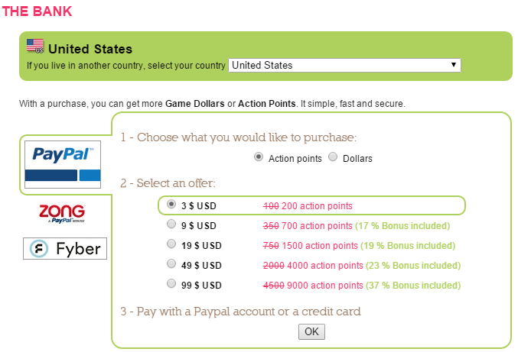Select the Dollars radio button
518x352 pixels.
pyautogui.click(x=333, y=158)
